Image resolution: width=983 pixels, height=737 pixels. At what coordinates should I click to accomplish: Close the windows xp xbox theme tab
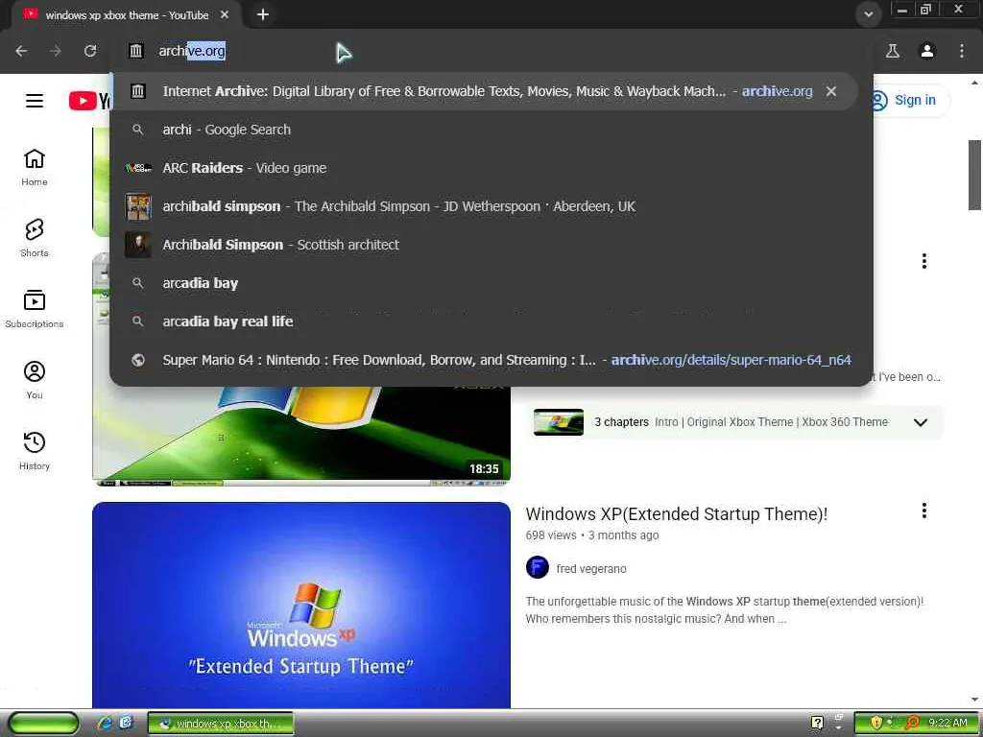click(x=225, y=14)
